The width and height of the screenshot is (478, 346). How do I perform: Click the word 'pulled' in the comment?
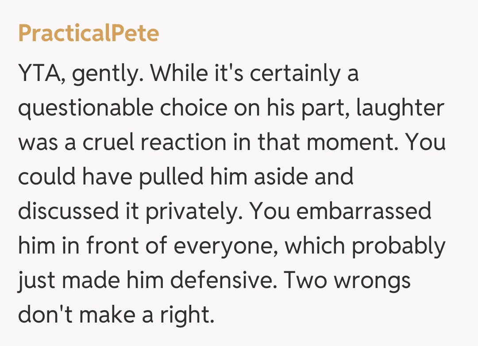170,178
